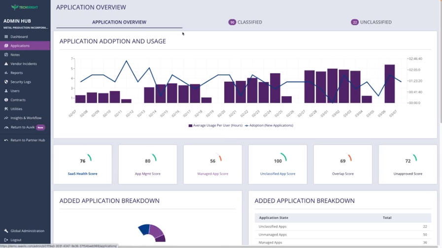Open Users via the person icon
Screen dimensions: 442x248
point(6,91)
